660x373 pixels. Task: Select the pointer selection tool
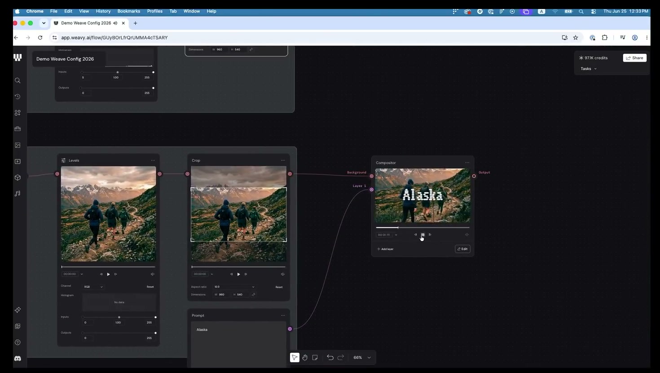pyautogui.click(x=295, y=357)
